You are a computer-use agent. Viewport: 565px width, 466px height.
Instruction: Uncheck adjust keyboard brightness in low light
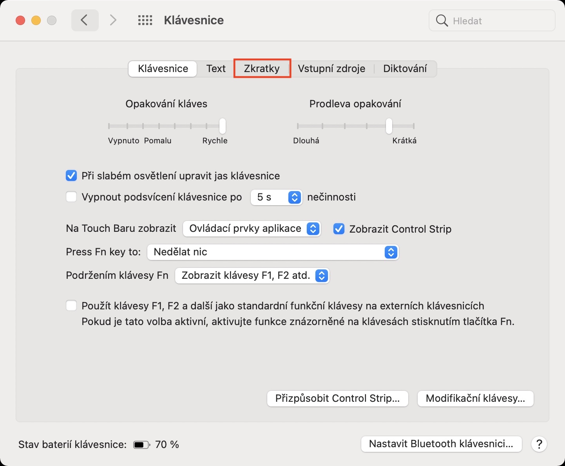coord(71,176)
